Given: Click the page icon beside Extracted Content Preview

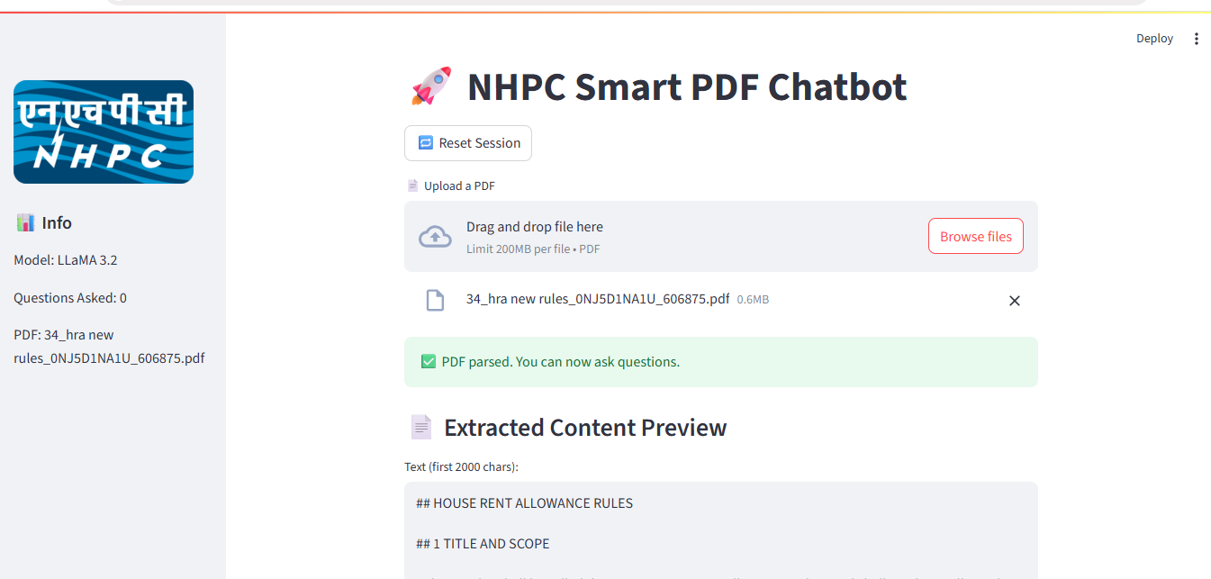Looking at the screenshot, I should (x=420, y=427).
